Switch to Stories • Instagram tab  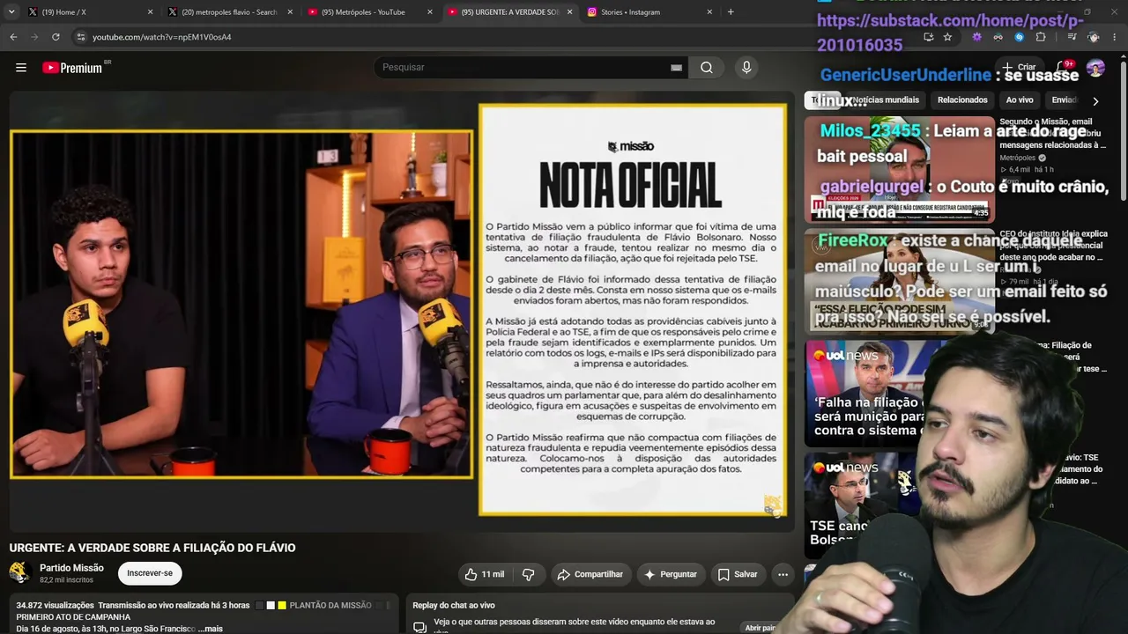[x=648, y=12]
